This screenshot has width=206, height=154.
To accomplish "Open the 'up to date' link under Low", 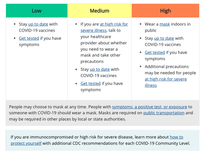I will (38, 24).
